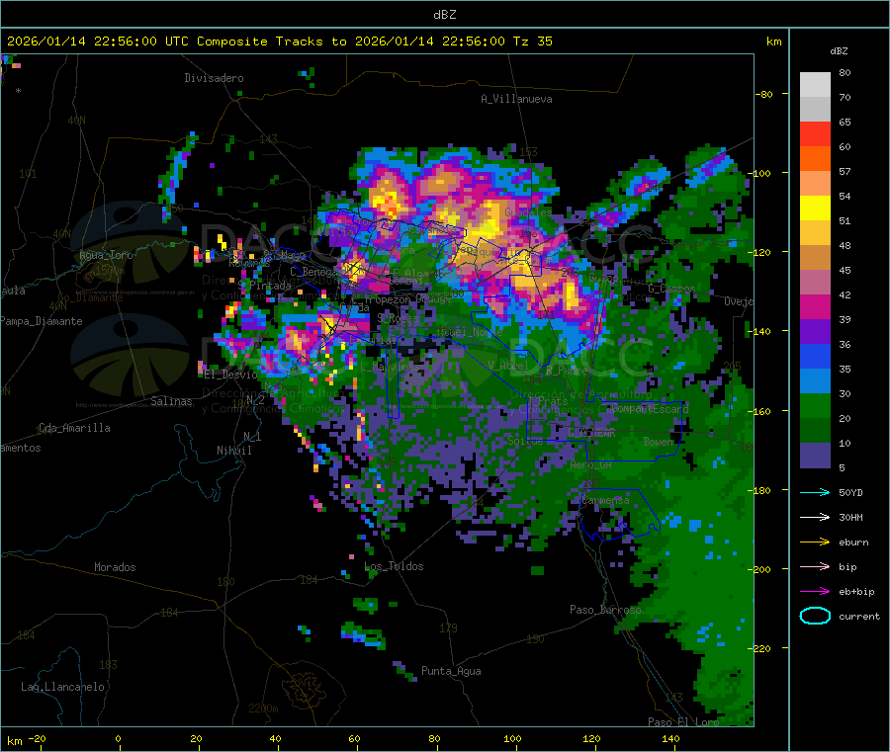Click the bip pink arrow legend icon
This screenshot has height=752, width=890.
tap(815, 566)
